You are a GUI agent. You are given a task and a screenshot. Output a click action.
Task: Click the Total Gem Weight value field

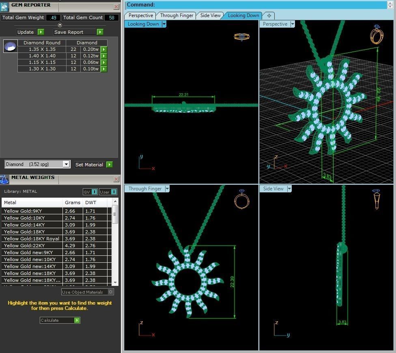(x=53, y=17)
